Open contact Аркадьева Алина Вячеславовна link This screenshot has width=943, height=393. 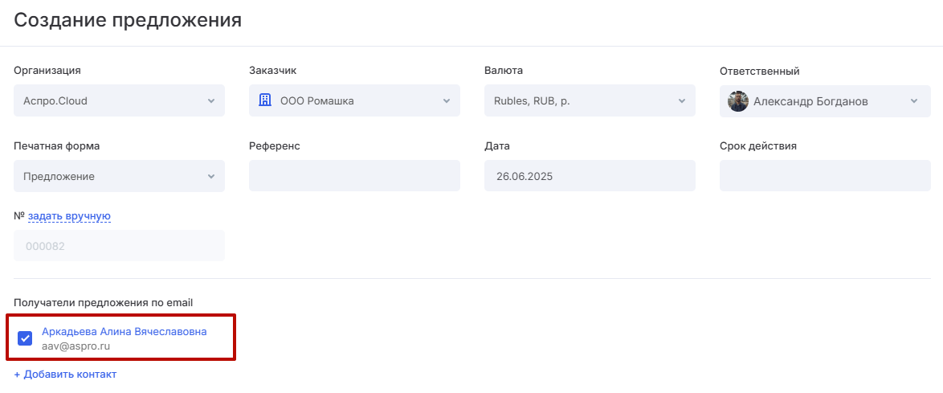tap(124, 331)
